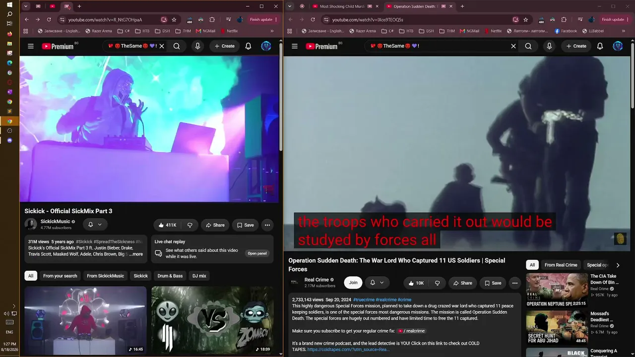Viewport: 635px width, 357px height.
Task: Join the Real Crime channel
Action: point(353,283)
